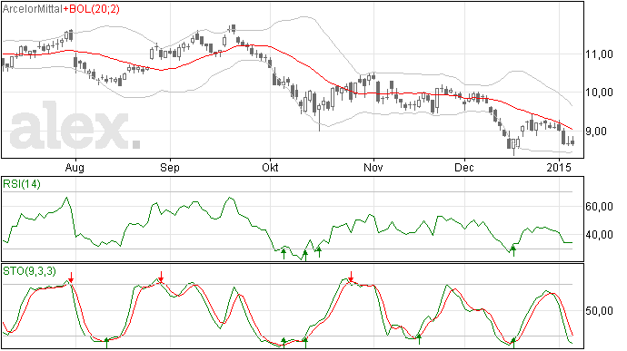The height and width of the screenshot is (351, 627).
Task: Click the red sell arrow before Sep
Action: click(x=161, y=277)
